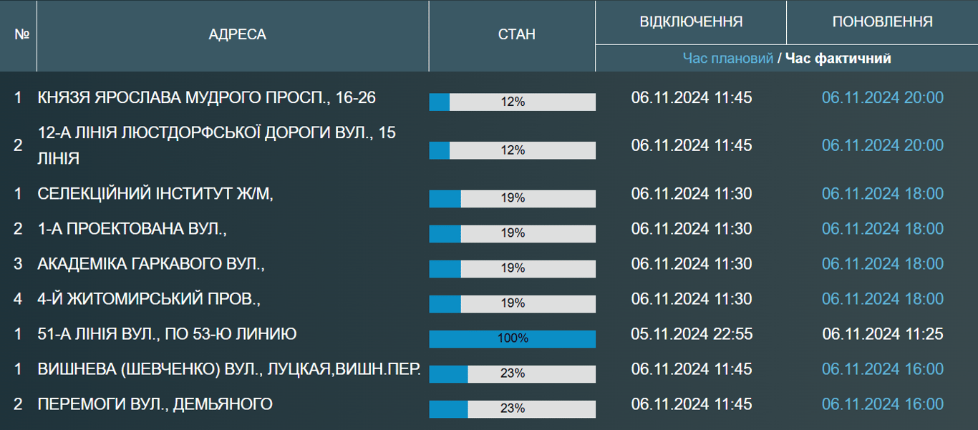Click restoration time for 1-А Проектована вул.
The image size is (978, 430).
click(882, 229)
